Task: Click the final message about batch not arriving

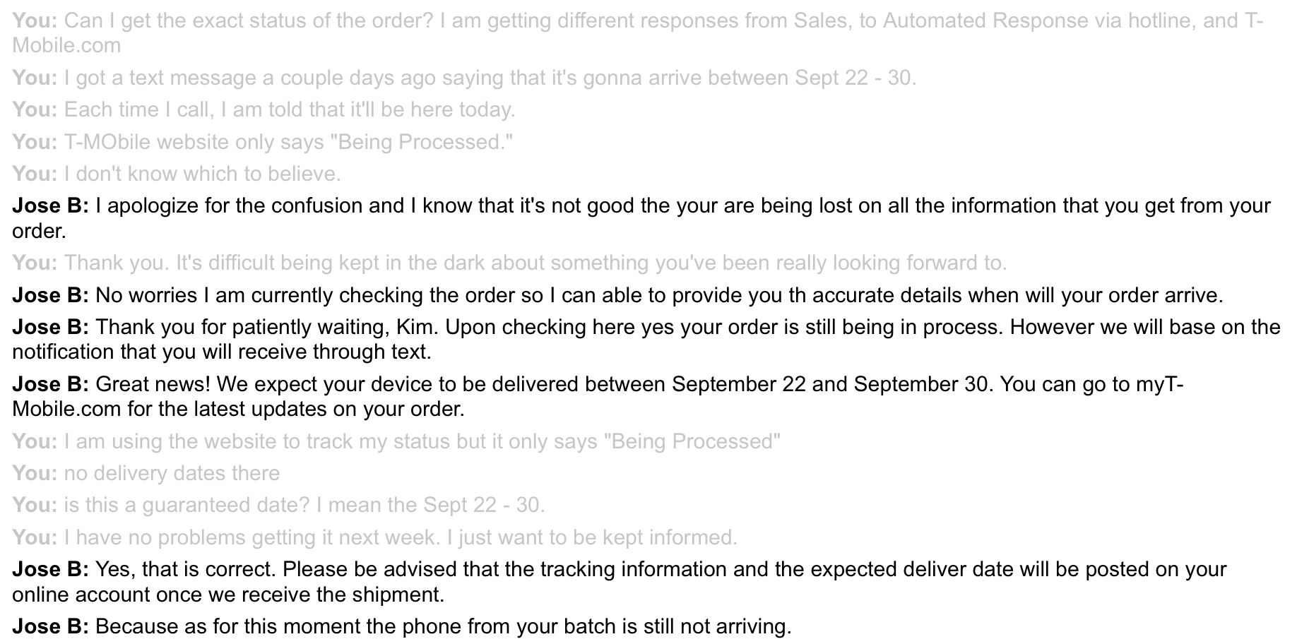Action: click(x=402, y=626)
